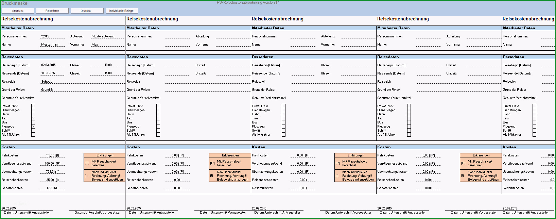Tick Flugzeug checkbox in the third form
556x219 pixels.
coord(284,127)
